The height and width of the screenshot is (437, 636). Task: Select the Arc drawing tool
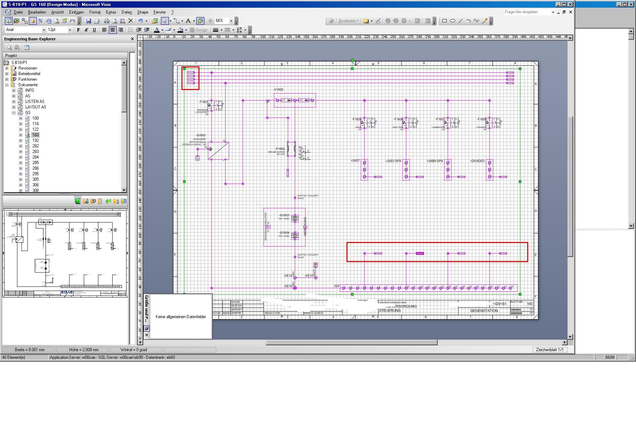[x=468, y=21]
